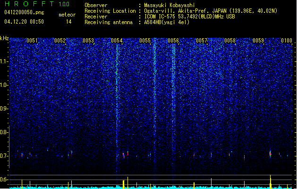Click the tallest yellow spike after 0059
This screenshot has width=297, height=189.
(270, 182)
